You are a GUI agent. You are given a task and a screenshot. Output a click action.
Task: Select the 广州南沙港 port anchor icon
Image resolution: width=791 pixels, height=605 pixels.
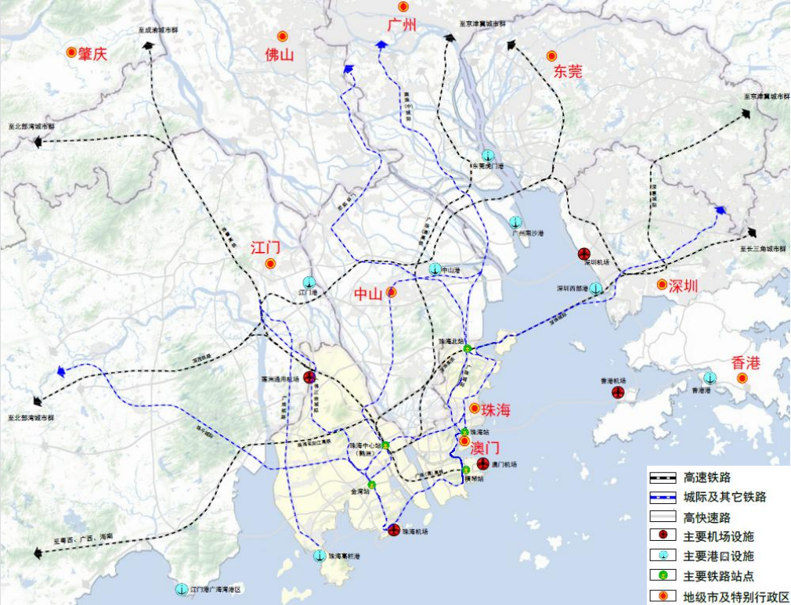[x=515, y=221]
